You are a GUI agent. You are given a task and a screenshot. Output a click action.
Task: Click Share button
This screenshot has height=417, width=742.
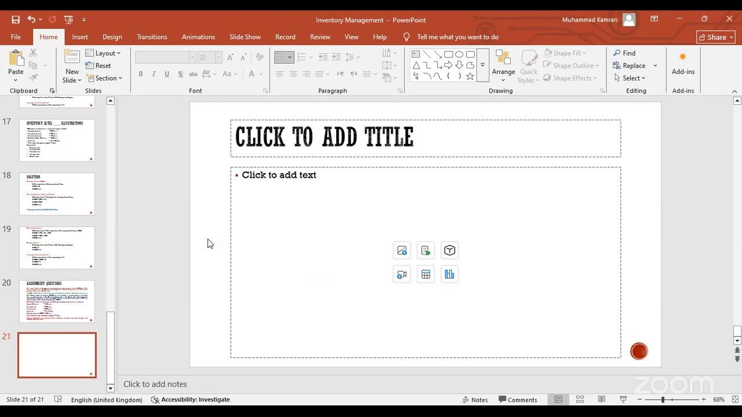716,37
